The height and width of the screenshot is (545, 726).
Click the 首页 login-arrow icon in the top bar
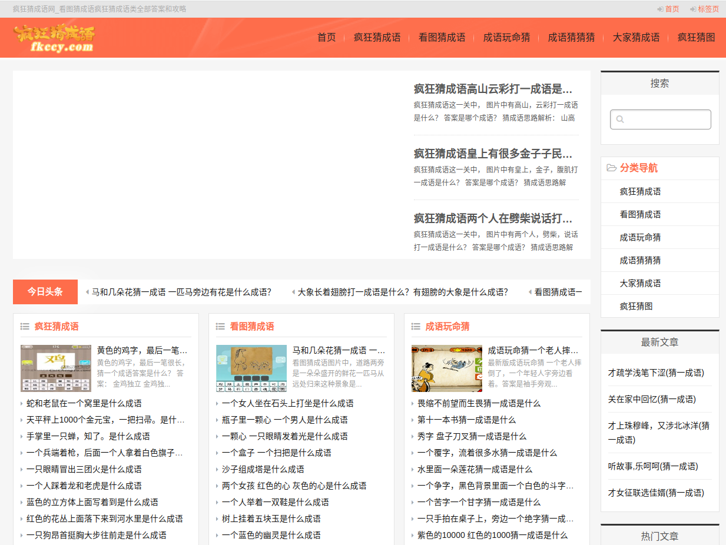[660, 9]
